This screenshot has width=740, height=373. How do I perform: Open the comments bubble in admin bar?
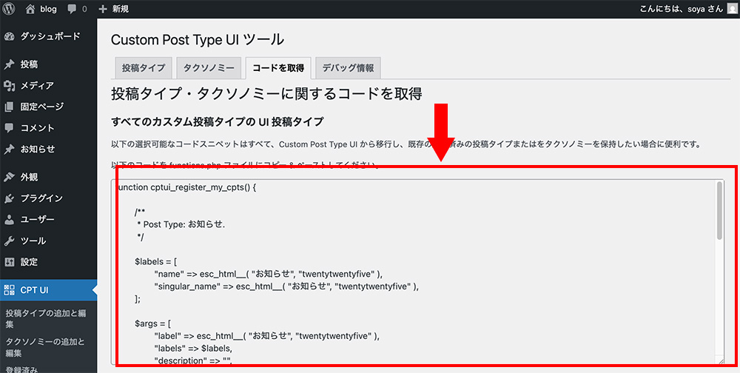73,10
